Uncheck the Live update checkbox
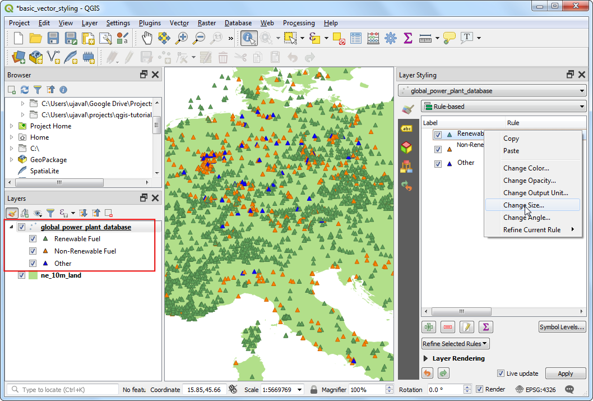593x401 pixels. tap(501, 374)
